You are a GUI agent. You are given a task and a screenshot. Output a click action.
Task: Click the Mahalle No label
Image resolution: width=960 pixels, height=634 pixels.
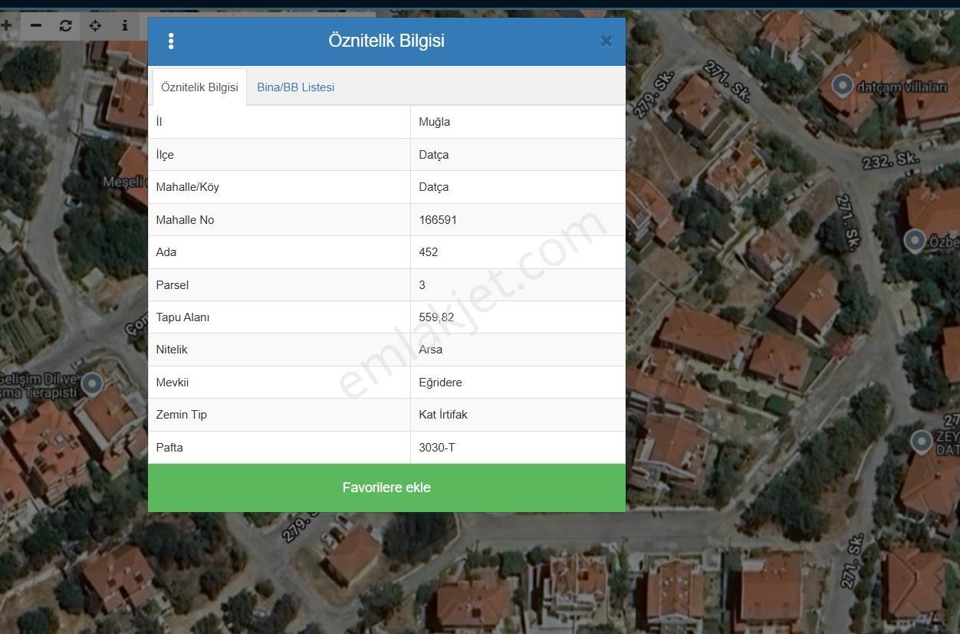tap(185, 220)
